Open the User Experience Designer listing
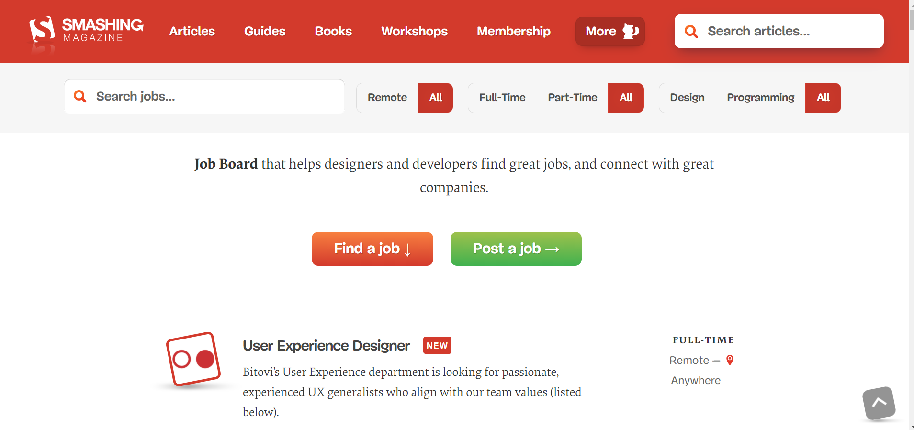The image size is (914, 430). (x=326, y=345)
